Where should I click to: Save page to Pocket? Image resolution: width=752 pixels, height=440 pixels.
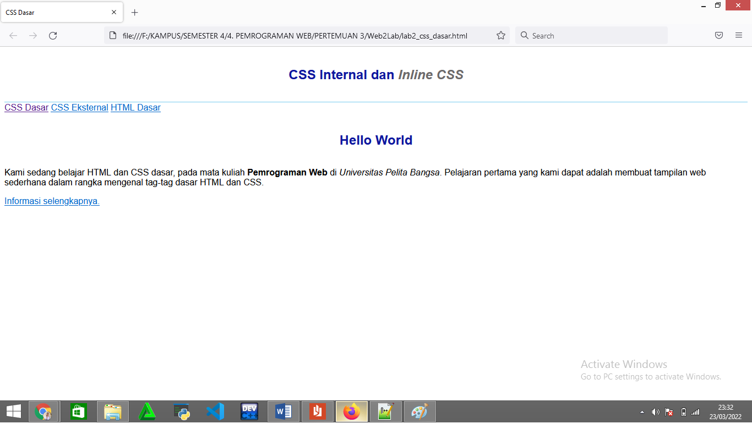719,35
